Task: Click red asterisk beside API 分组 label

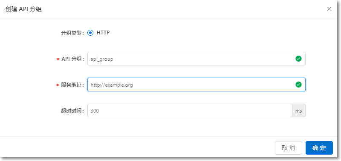Action: click(x=58, y=59)
